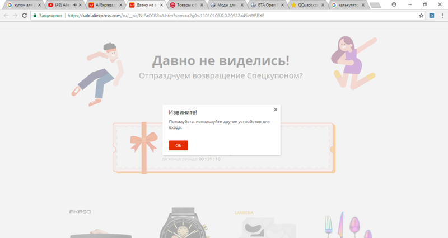Viewport: 448px width, 238px height.
Task: Click the colorful cutlery product image
Action: tap(348, 225)
